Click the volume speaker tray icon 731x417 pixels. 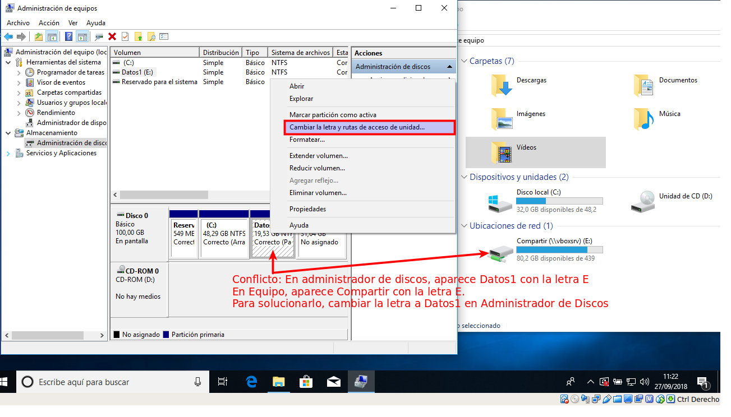click(644, 382)
